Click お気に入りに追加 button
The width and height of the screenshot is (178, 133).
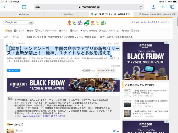106,71
